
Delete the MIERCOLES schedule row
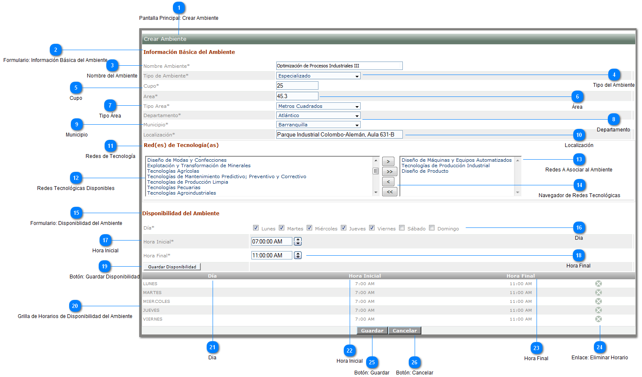[x=598, y=301]
